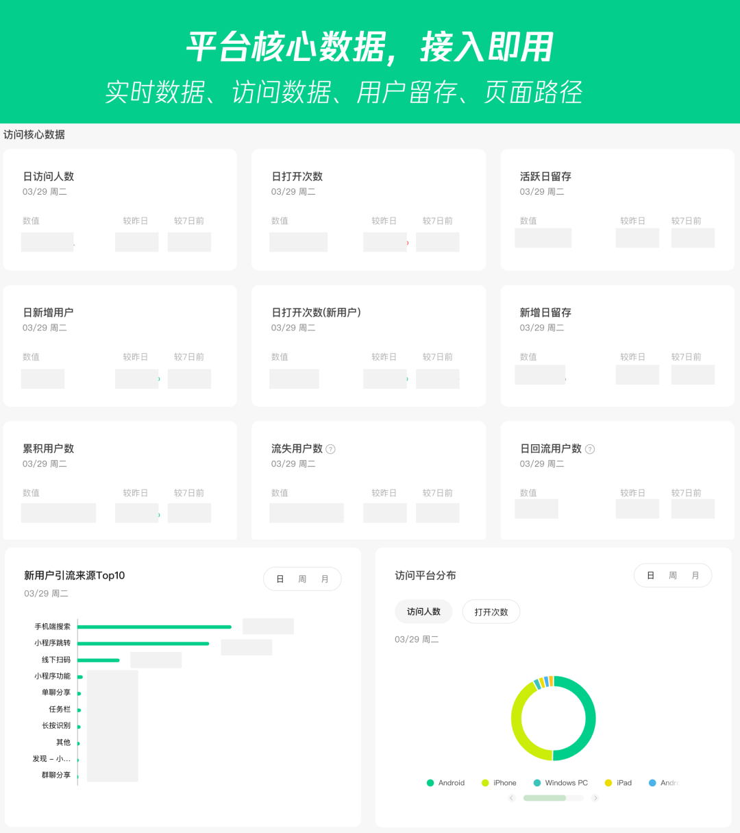The height and width of the screenshot is (833, 740).
Task: Select 日 in 新用户引流来源Top10 chart
Action: tap(280, 579)
